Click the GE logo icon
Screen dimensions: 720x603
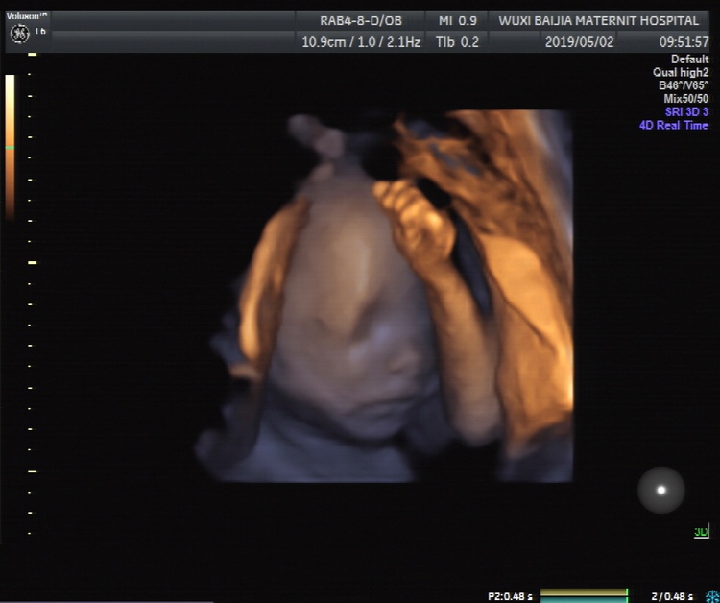pos(18,34)
